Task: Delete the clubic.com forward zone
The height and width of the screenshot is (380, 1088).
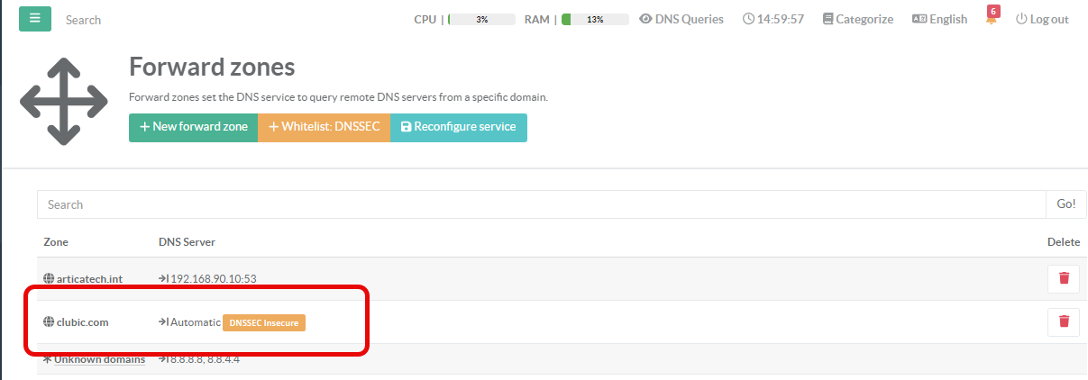Action: click(1064, 321)
